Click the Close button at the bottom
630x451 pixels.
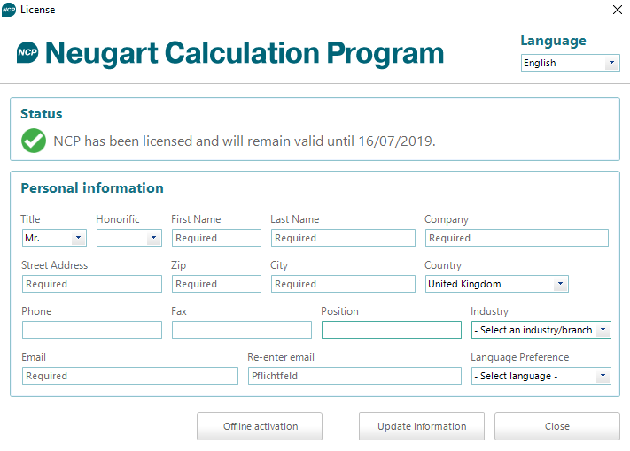pyautogui.click(x=556, y=426)
